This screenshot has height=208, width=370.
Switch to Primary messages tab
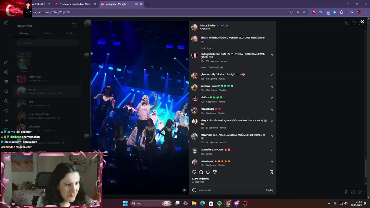pyautogui.click(x=24, y=33)
